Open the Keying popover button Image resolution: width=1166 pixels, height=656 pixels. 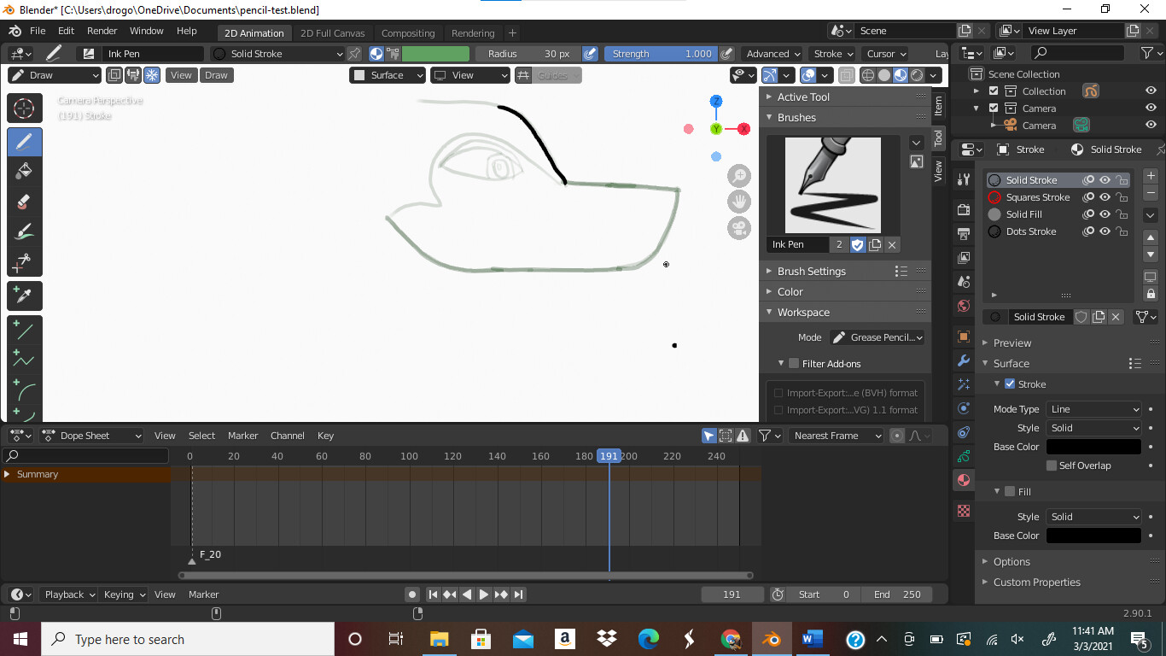(x=125, y=594)
